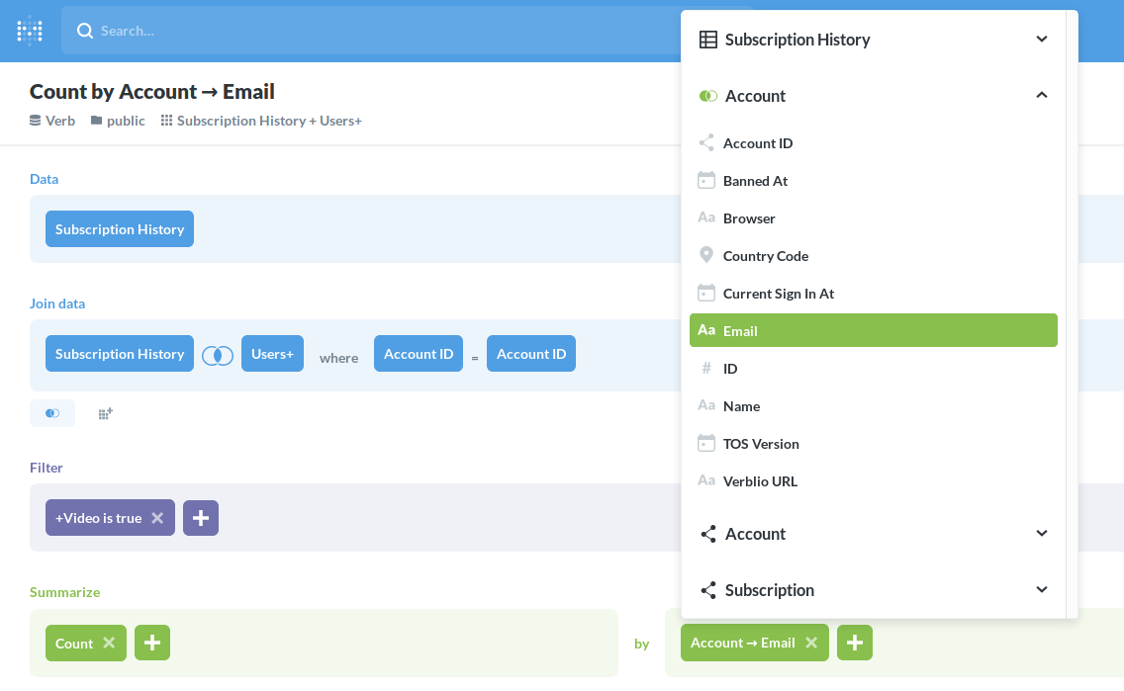Expand the Account relation dropdown

point(1042,533)
